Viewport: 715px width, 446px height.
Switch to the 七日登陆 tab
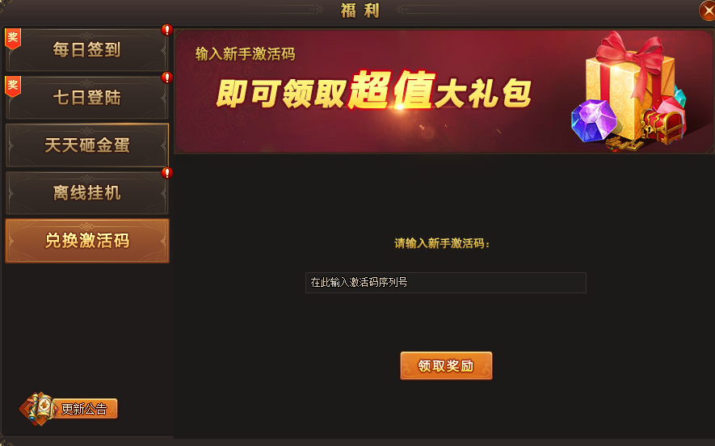(x=86, y=97)
